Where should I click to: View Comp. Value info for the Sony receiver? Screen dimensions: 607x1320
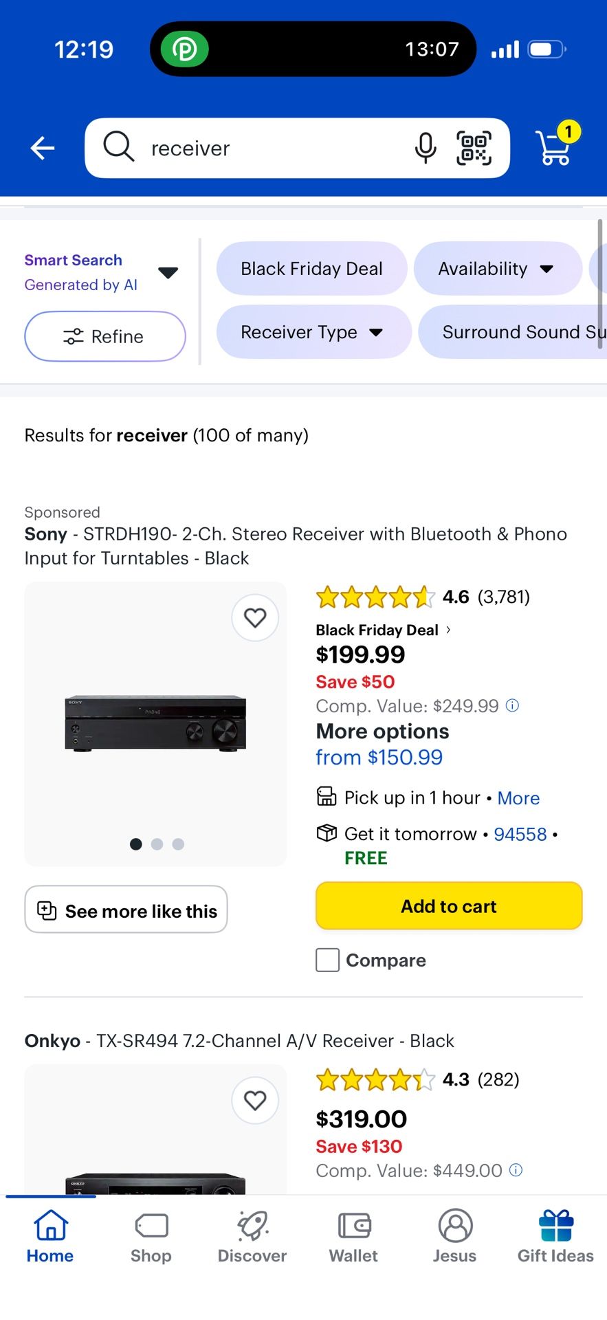(x=511, y=705)
